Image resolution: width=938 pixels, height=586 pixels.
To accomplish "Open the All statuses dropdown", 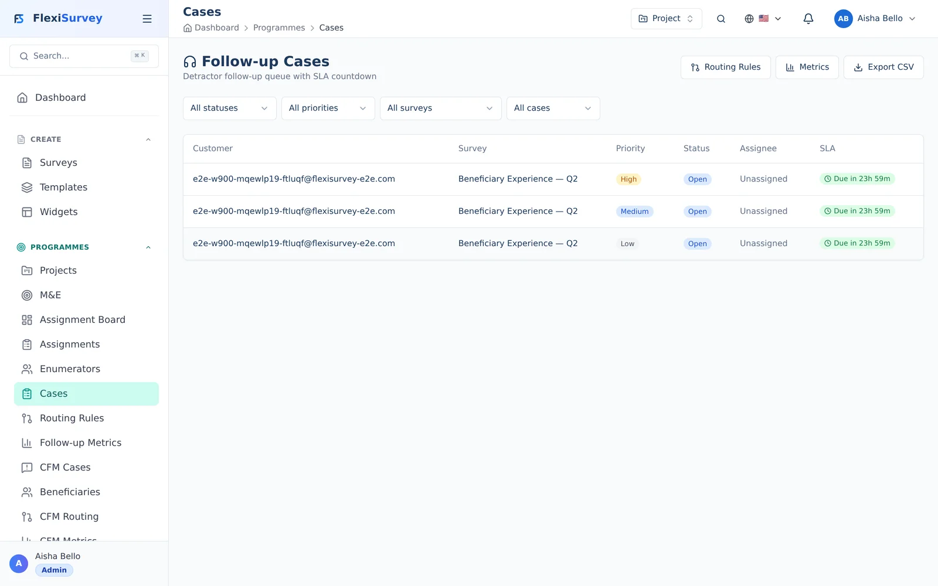I will [230, 108].
